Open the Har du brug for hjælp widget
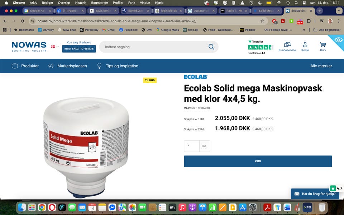Viewport: 344px width, 215px height. click(315, 194)
